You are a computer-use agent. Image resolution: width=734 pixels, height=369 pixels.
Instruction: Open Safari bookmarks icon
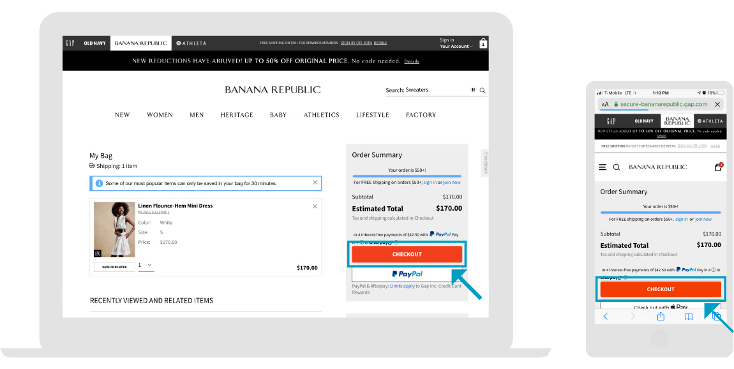689,317
